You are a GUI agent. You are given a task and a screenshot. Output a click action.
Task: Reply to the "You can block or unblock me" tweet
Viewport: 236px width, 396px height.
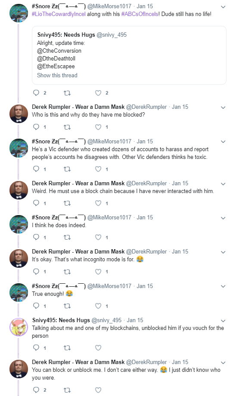36,390
